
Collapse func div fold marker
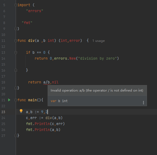(x=16, y=41)
